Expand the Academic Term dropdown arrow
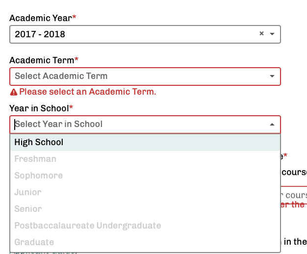307x254 pixels. click(x=272, y=76)
